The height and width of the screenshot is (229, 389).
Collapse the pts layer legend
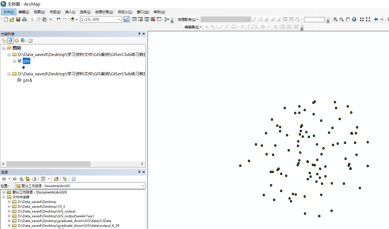click(14, 61)
